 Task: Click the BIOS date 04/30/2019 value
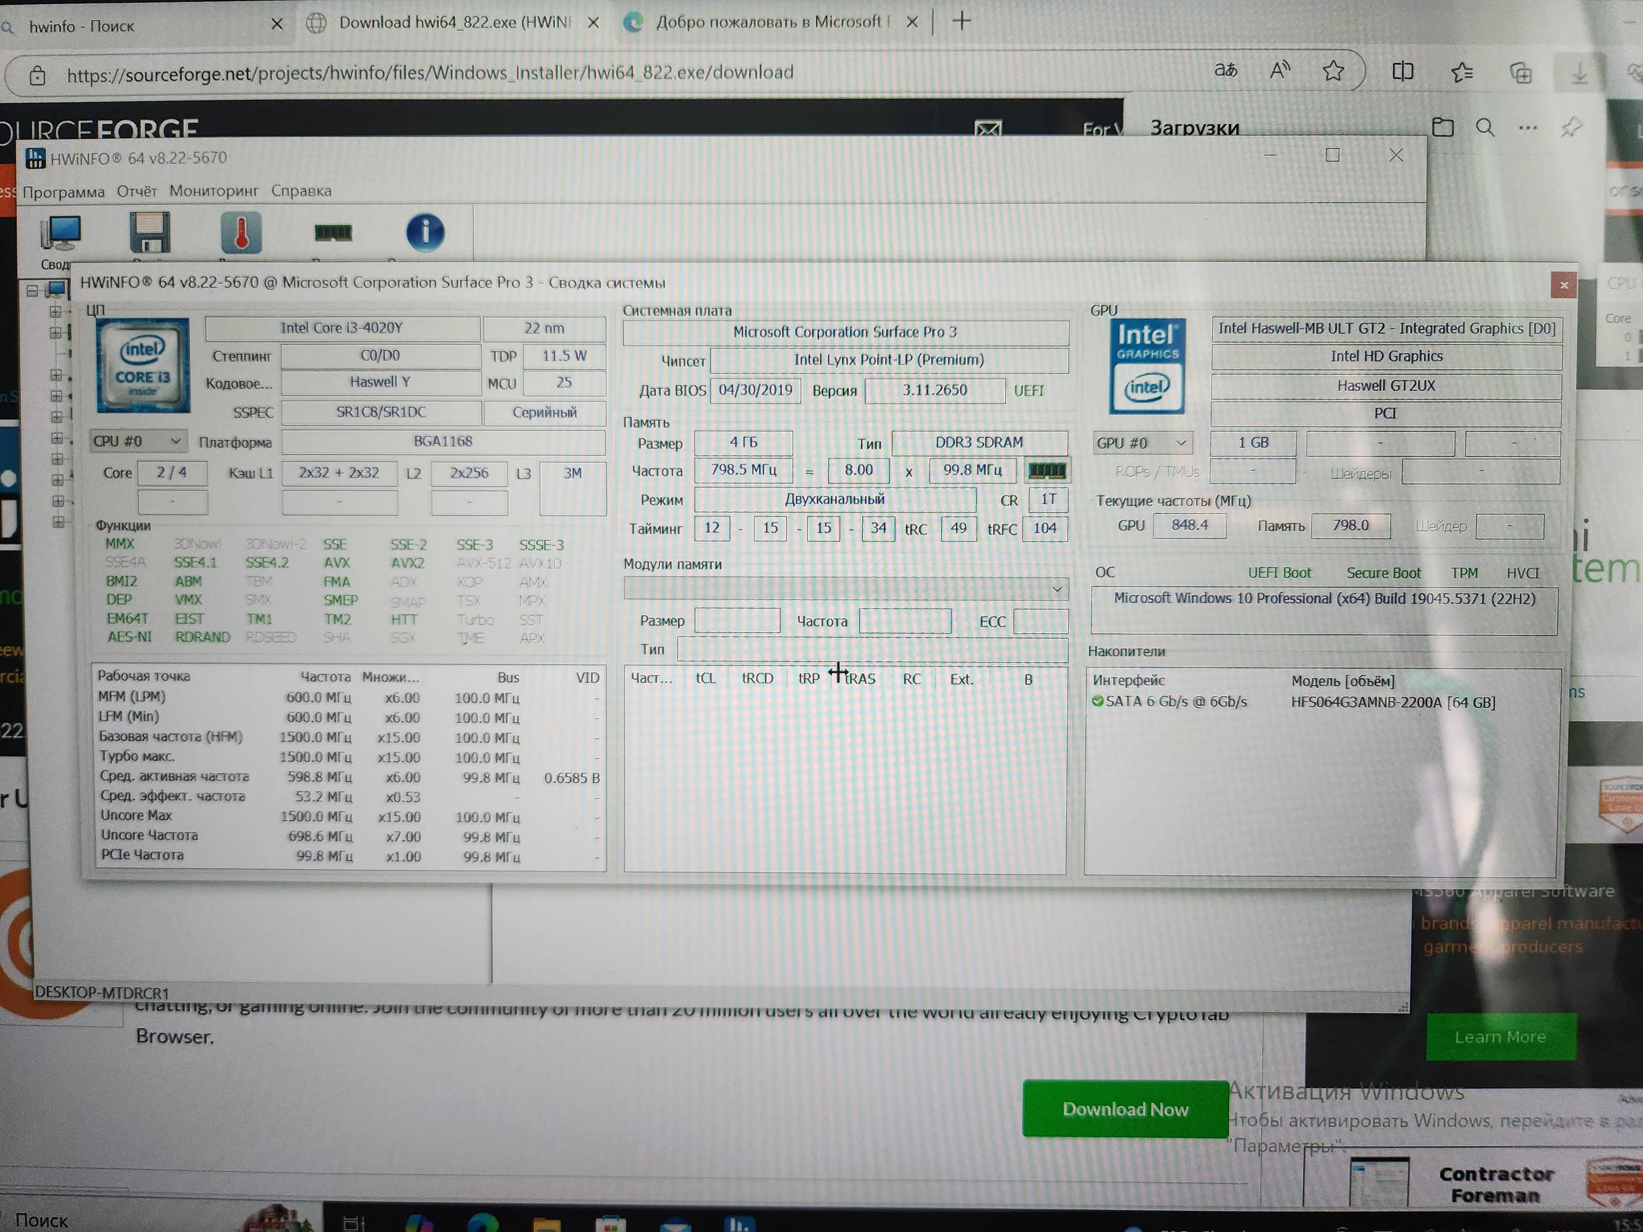(x=755, y=390)
